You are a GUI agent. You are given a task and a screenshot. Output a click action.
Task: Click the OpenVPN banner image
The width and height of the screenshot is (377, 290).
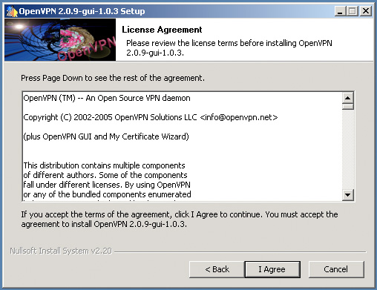[x=60, y=40]
